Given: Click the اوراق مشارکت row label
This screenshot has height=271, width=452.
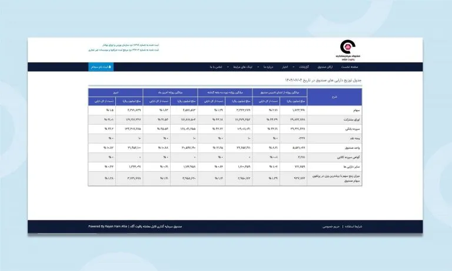Looking at the screenshot, I should [x=352, y=119].
